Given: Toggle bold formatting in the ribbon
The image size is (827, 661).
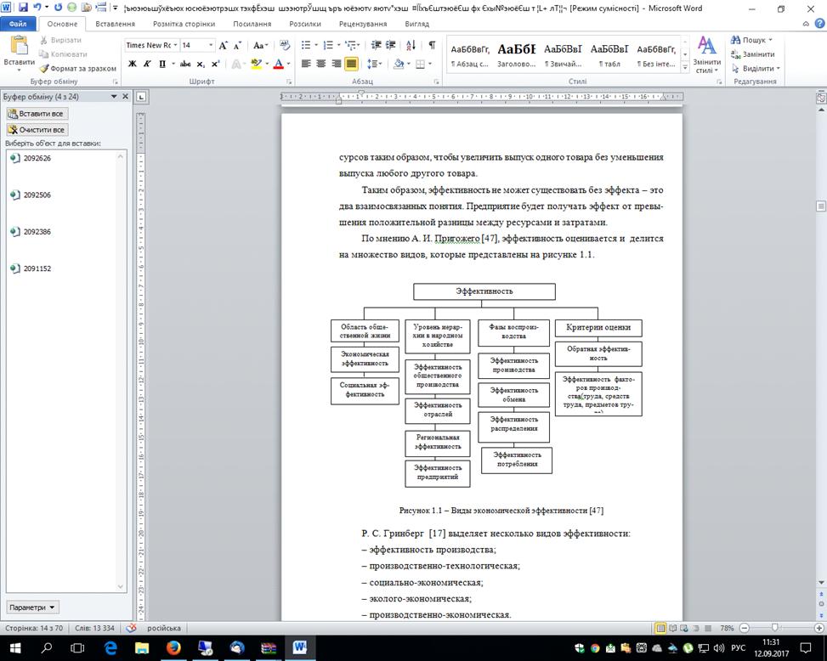Looking at the screenshot, I should pyautogui.click(x=133, y=64).
